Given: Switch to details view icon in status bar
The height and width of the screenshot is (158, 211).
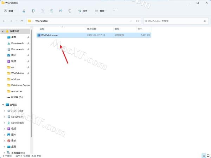Looking at the screenshot, I should tap(204, 156).
